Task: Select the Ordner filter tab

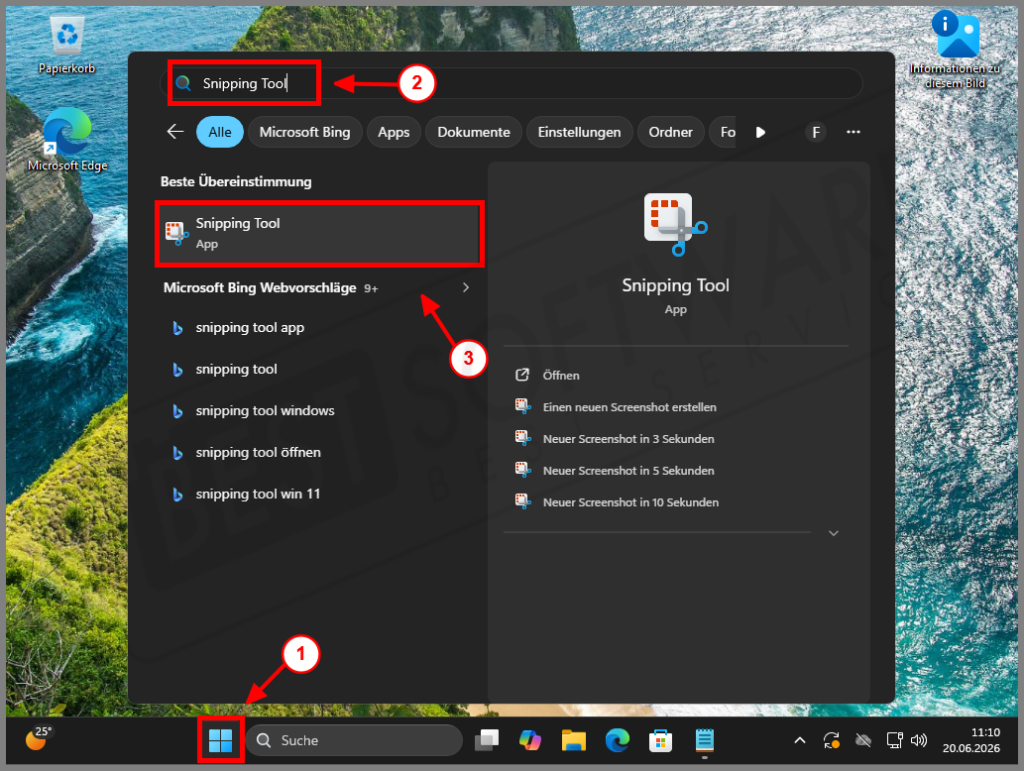Action: (x=671, y=132)
